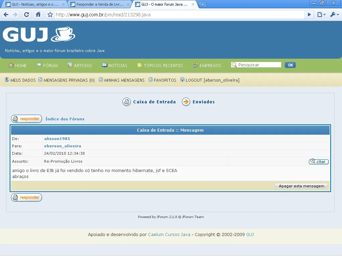342x256 pixels.
Task: Click the inbox document icon
Action: [x=127, y=102]
